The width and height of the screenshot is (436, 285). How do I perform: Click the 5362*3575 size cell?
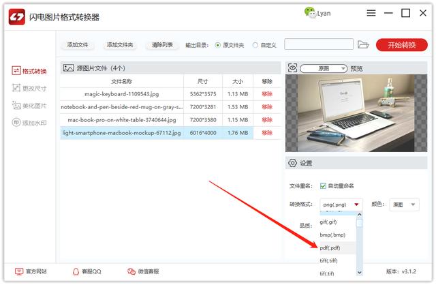(203, 94)
